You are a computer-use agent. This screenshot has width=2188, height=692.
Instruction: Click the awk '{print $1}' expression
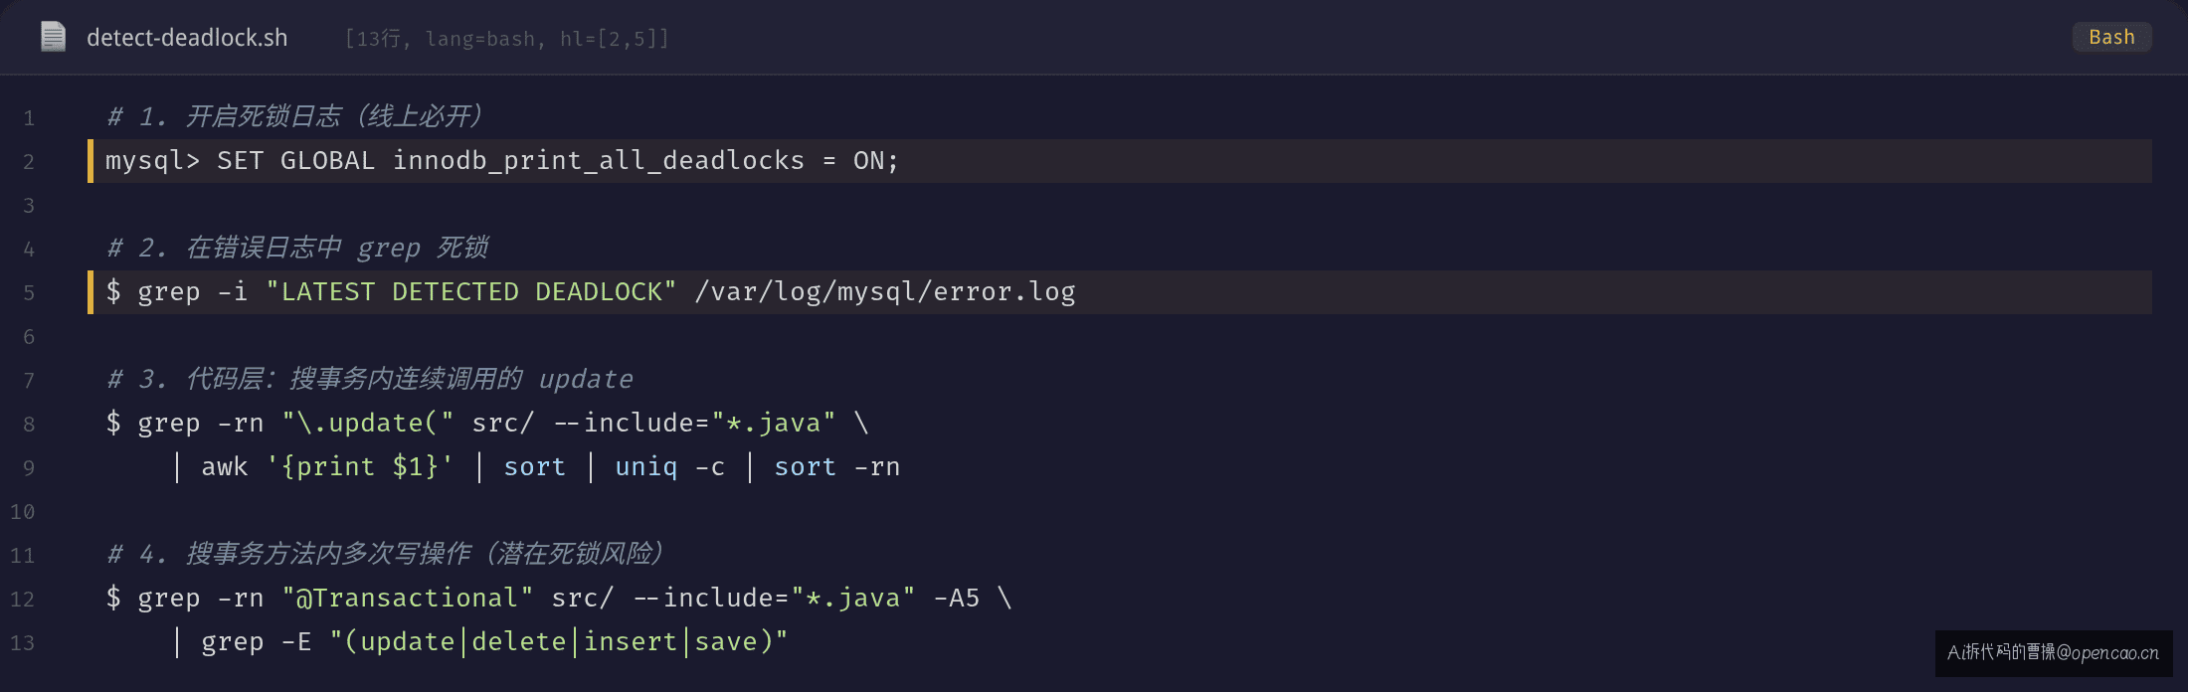click(327, 466)
